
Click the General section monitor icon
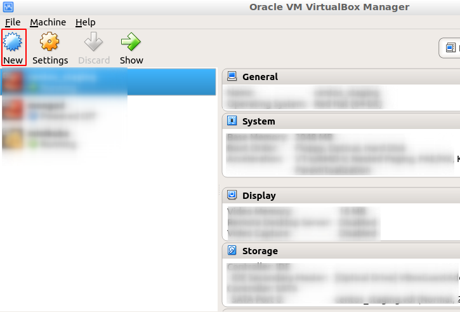coord(232,76)
